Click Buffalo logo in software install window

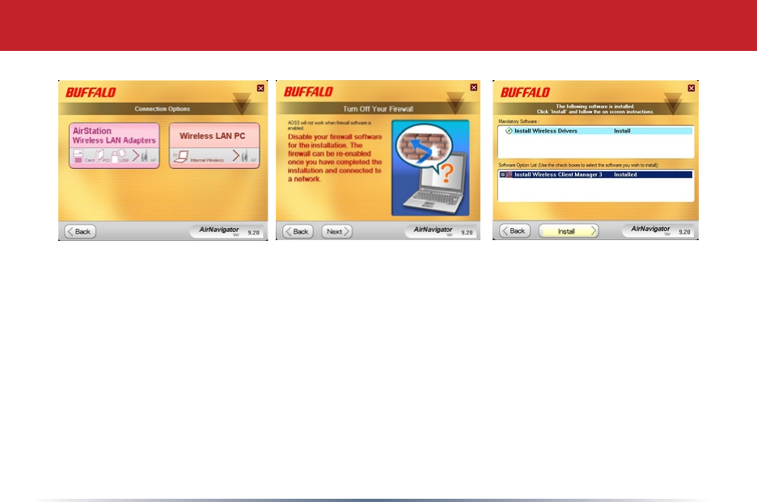click(525, 92)
